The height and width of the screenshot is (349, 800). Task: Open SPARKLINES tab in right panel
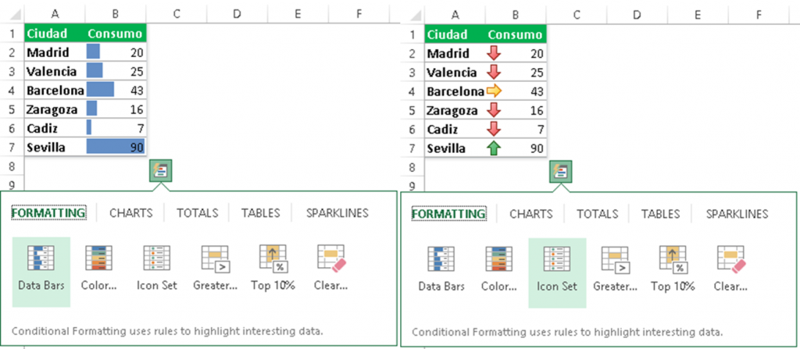pyautogui.click(x=737, y=214)
